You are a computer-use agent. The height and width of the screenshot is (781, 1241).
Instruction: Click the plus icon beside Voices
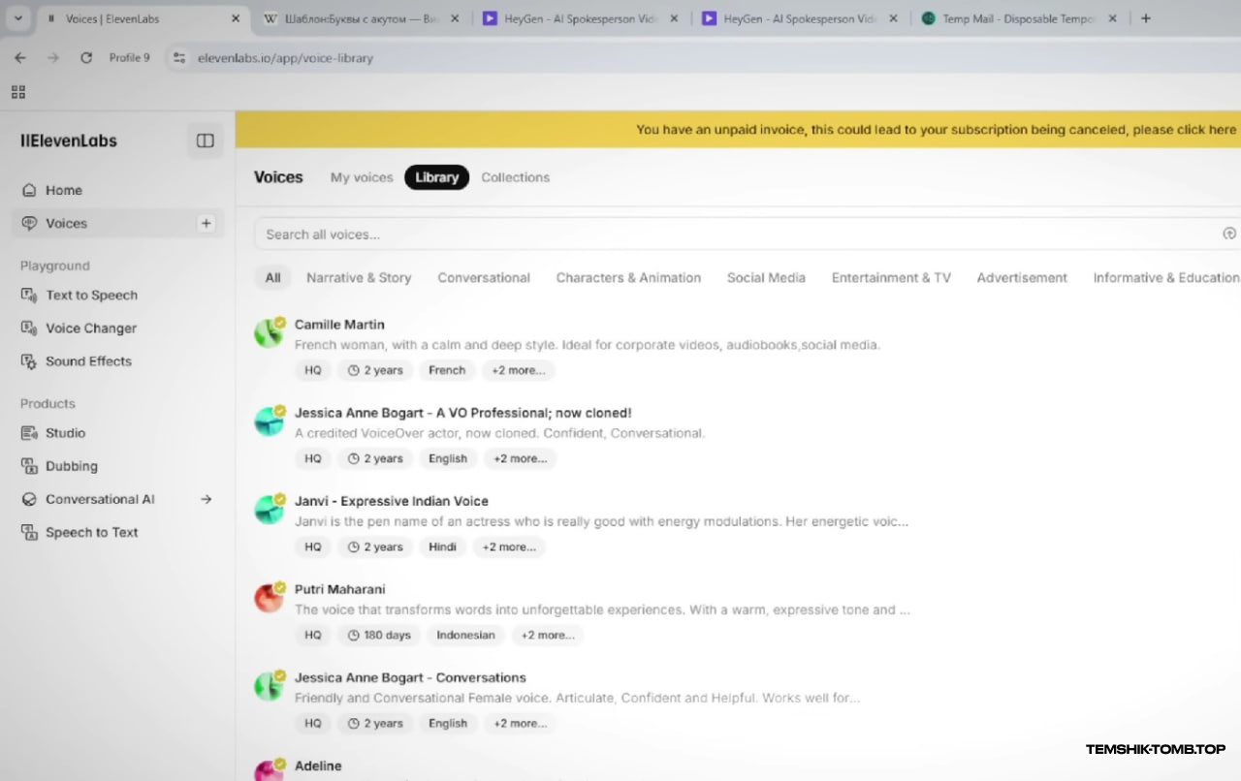tap(206, 223)
